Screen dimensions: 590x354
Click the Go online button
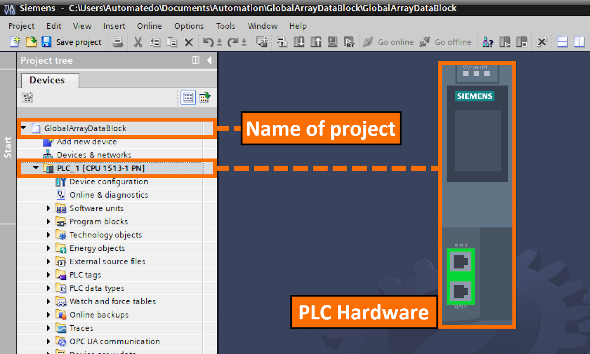(x=388, y=42)
